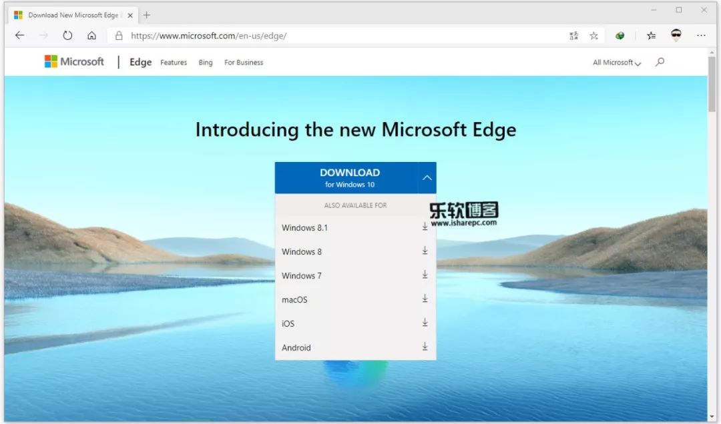Viewport: 721px width, 424px height.
Task: Click Windows 7 download arrow icon
Action: (425, 274)
